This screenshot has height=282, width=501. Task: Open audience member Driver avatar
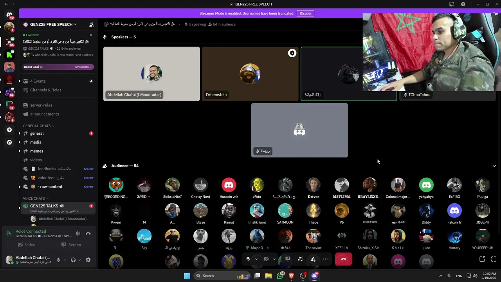click(313, 185)
